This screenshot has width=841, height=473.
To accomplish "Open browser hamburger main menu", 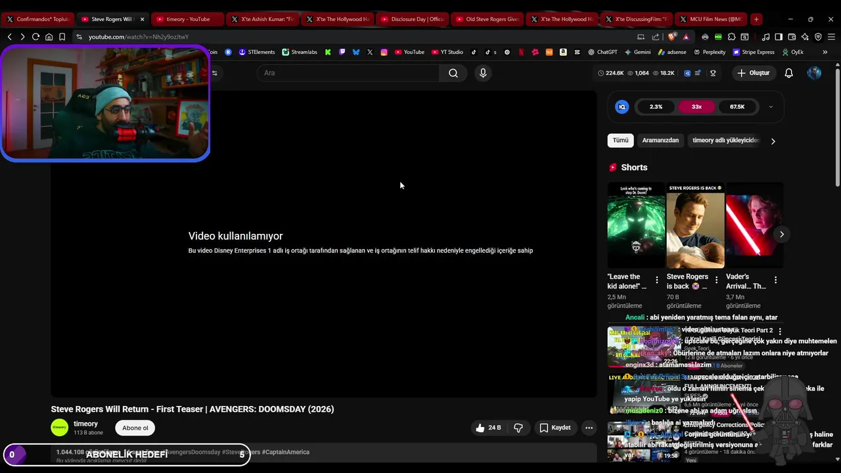I will (831, 37).
